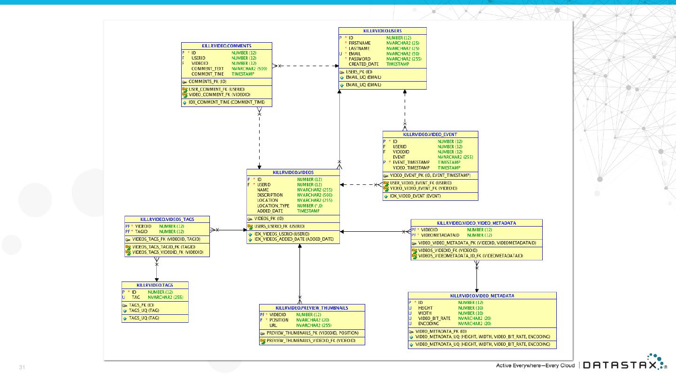Select the COMMENT_TEXT column in the COMMENTS table
Viewport: 676px width, 380px height.
(207, 68)
